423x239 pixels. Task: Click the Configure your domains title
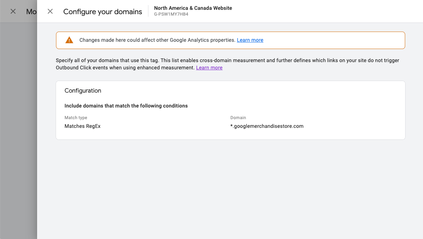pos(103,12)
